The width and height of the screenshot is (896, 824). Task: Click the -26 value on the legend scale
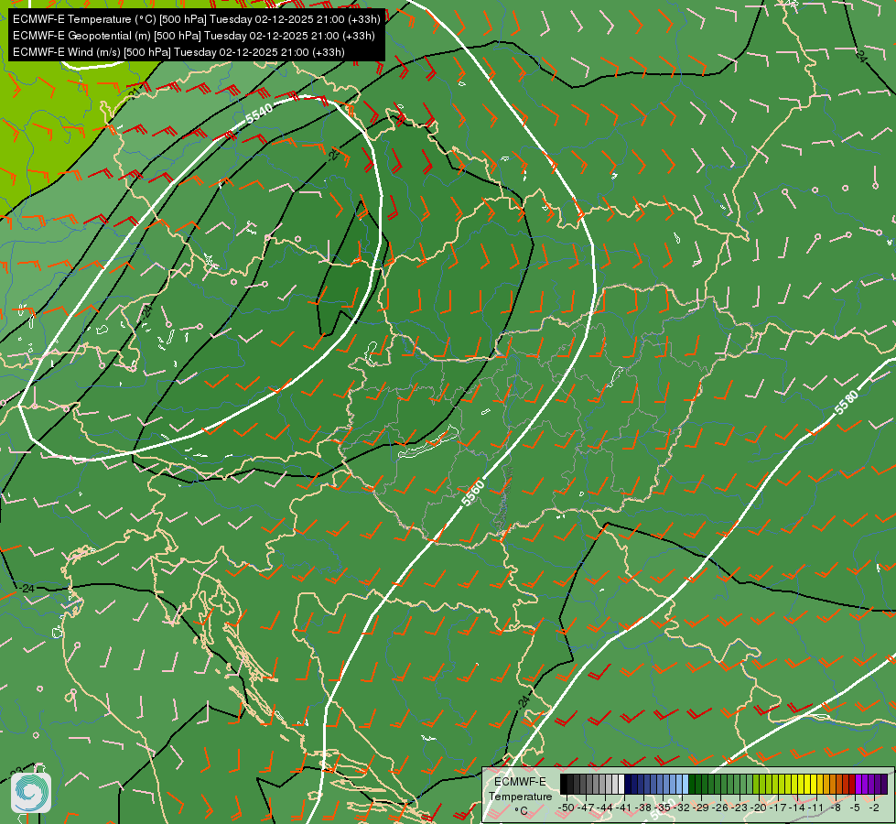720,808
